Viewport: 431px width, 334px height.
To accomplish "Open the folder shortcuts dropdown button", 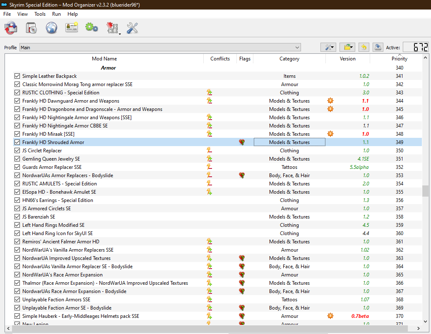I will point(348,47).
